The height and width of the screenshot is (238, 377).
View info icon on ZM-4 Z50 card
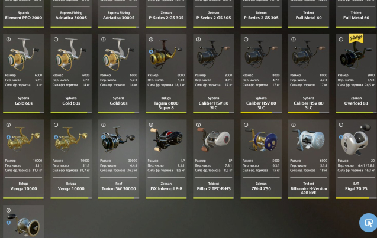246,125
